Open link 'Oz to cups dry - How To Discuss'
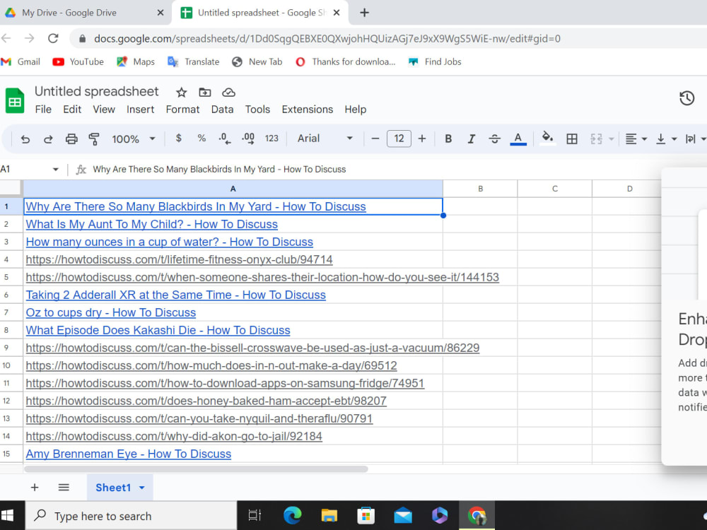Screen dimensions: 707x530 [110, 313]
